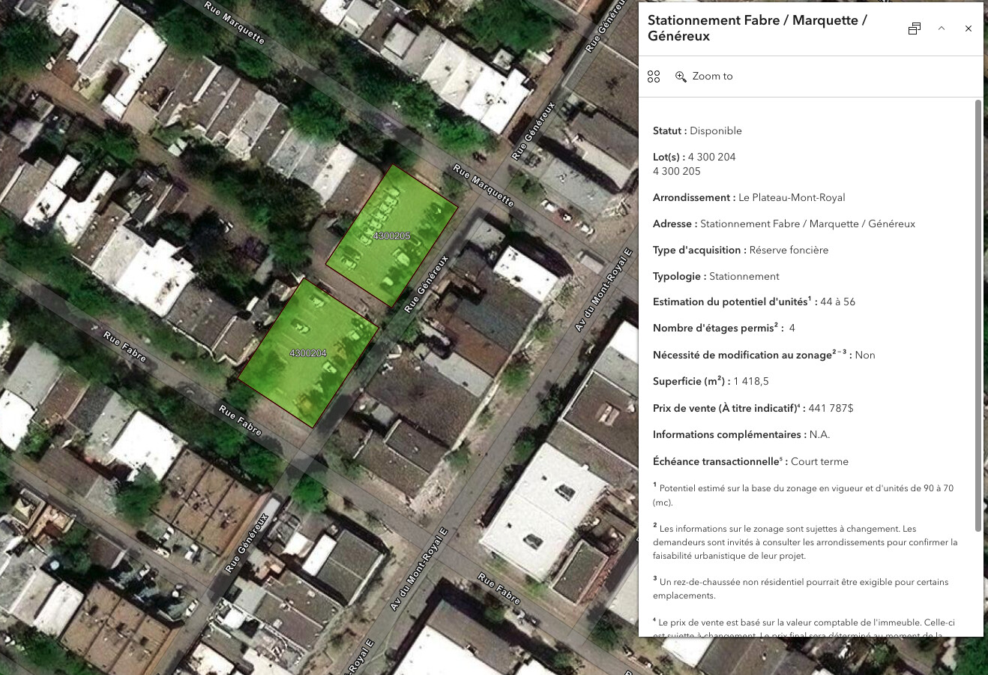The image size is (988, 675).
Task: Click the Av du Mont-Royal E label near popup
Action: coord(603,289)
